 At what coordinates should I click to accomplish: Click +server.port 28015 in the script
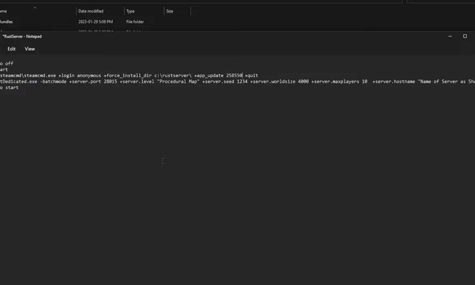click(93, 81)
